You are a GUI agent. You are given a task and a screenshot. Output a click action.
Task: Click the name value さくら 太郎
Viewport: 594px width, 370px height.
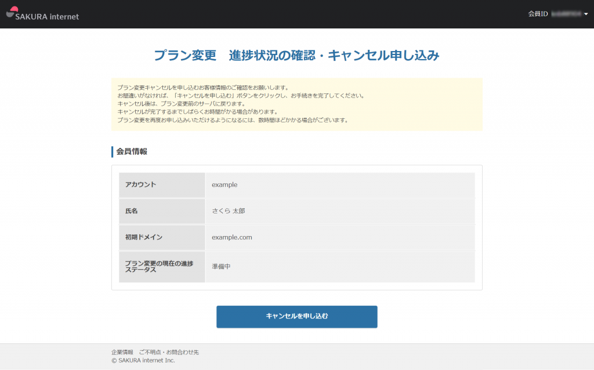[229, 211]
